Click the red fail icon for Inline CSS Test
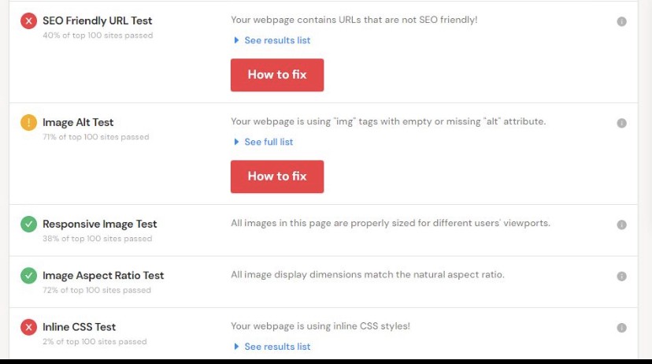The image size is (652, 364). click(x=28, y=327)
